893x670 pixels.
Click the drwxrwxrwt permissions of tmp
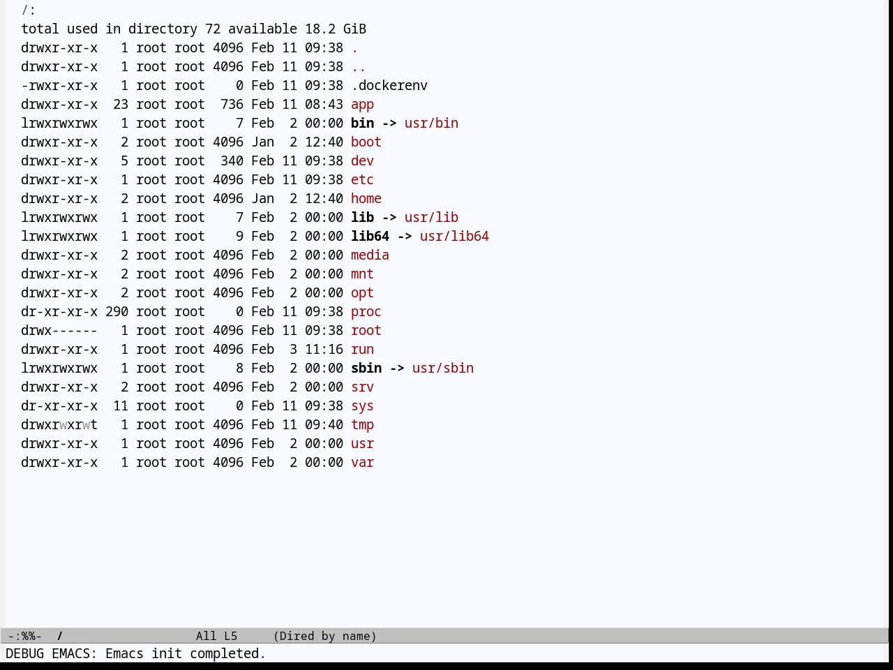pos(59,425)
